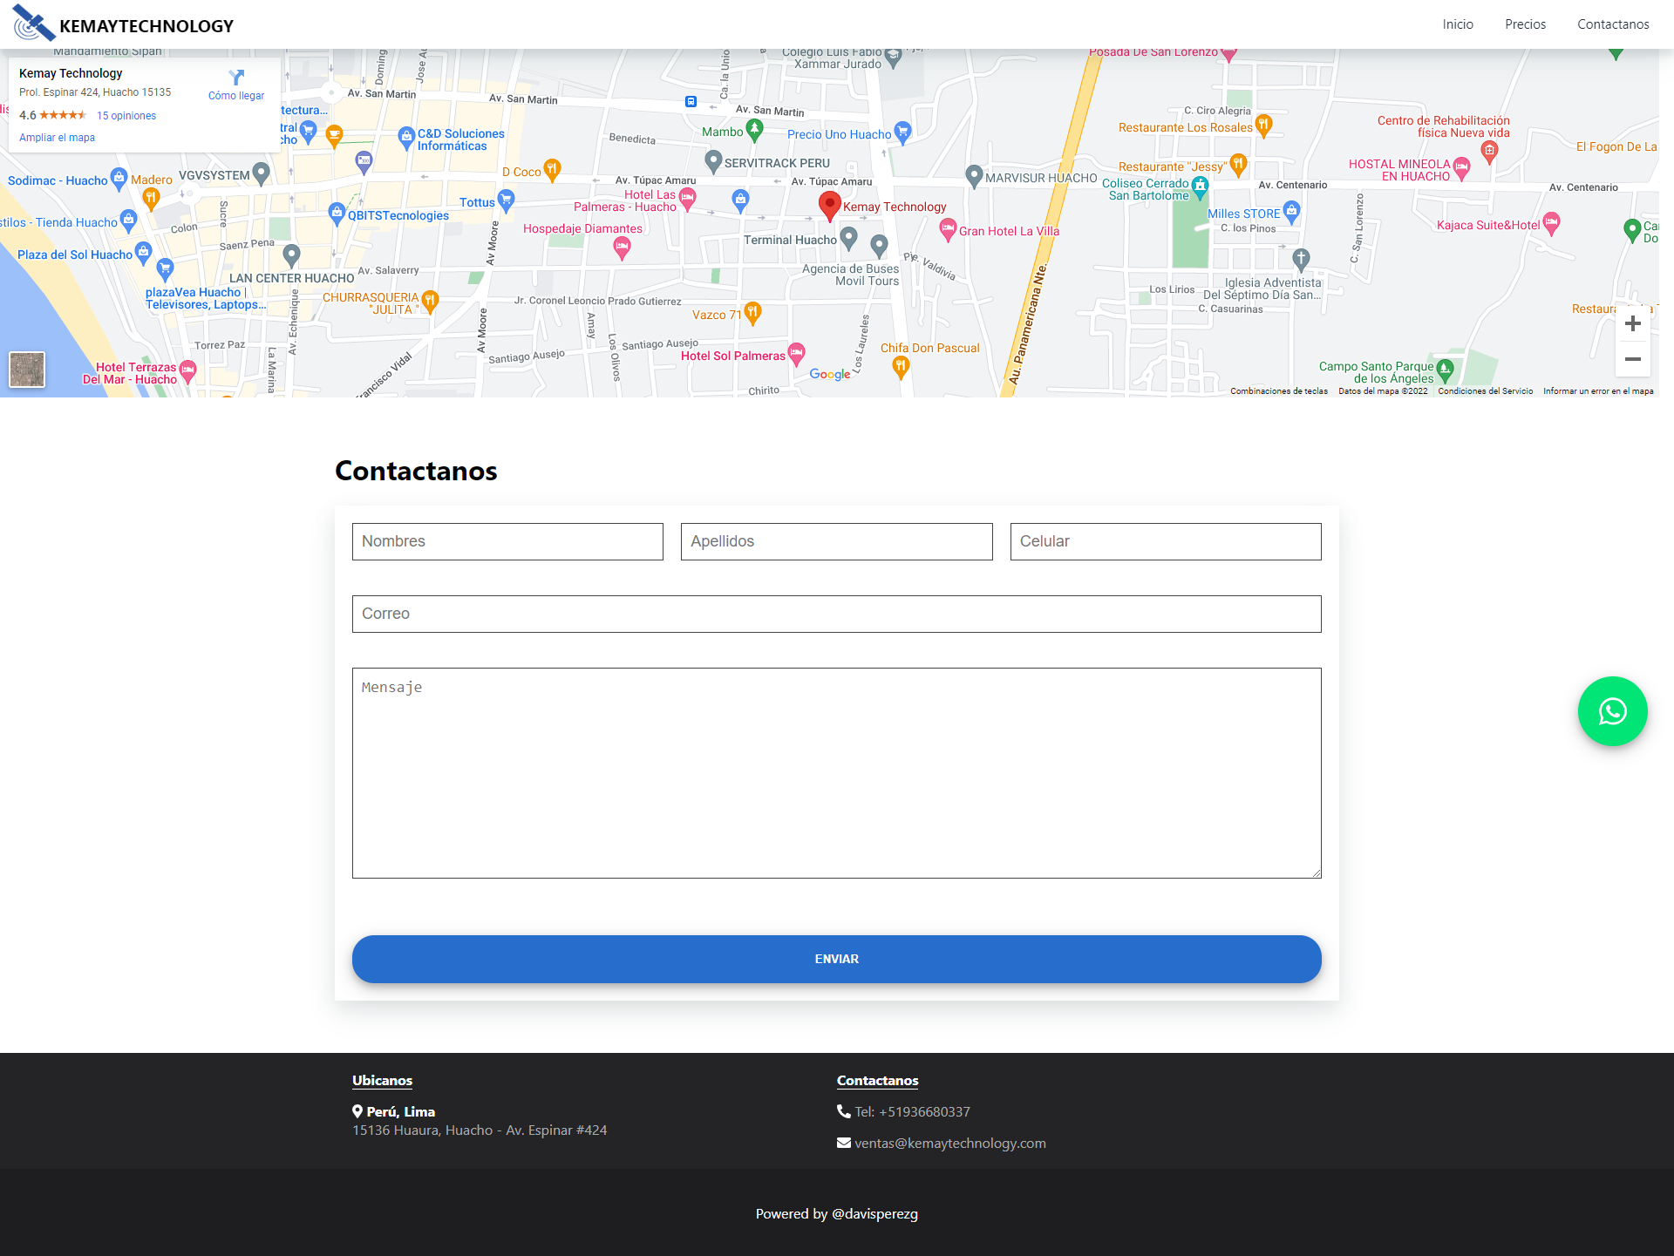Viewport: 1674px width, 1256px height.
Task: Click the map zoom in plus icon
Action: (x=1632, y=323)
